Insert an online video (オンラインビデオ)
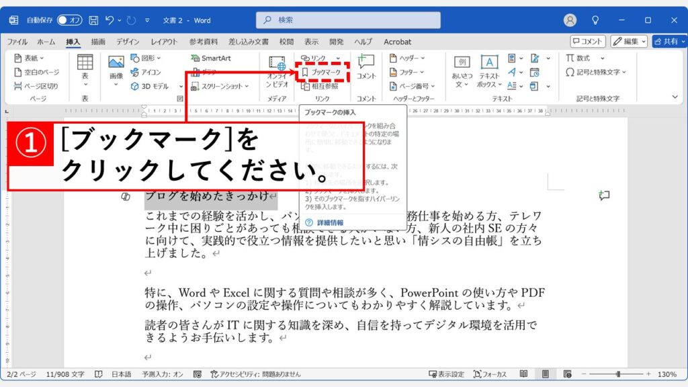 277,71
